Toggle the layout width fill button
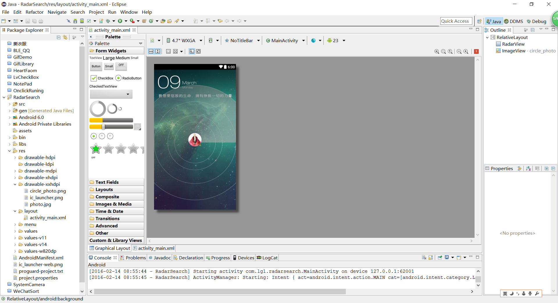Image resolution: width=558 pixels, height=303 pixels. (x=151, y=51)
